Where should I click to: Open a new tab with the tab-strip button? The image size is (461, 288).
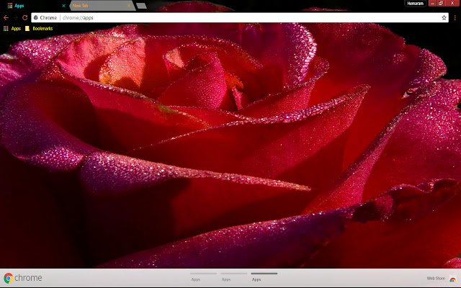[x=141, y=6]
